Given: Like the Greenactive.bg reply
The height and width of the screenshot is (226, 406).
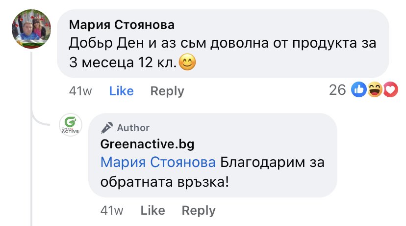Looking at the screenshot, I should (153, 210).
